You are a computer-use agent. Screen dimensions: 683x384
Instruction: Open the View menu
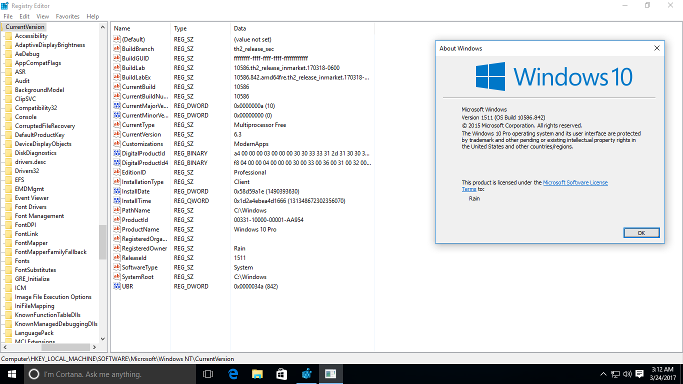click(43, 16)
